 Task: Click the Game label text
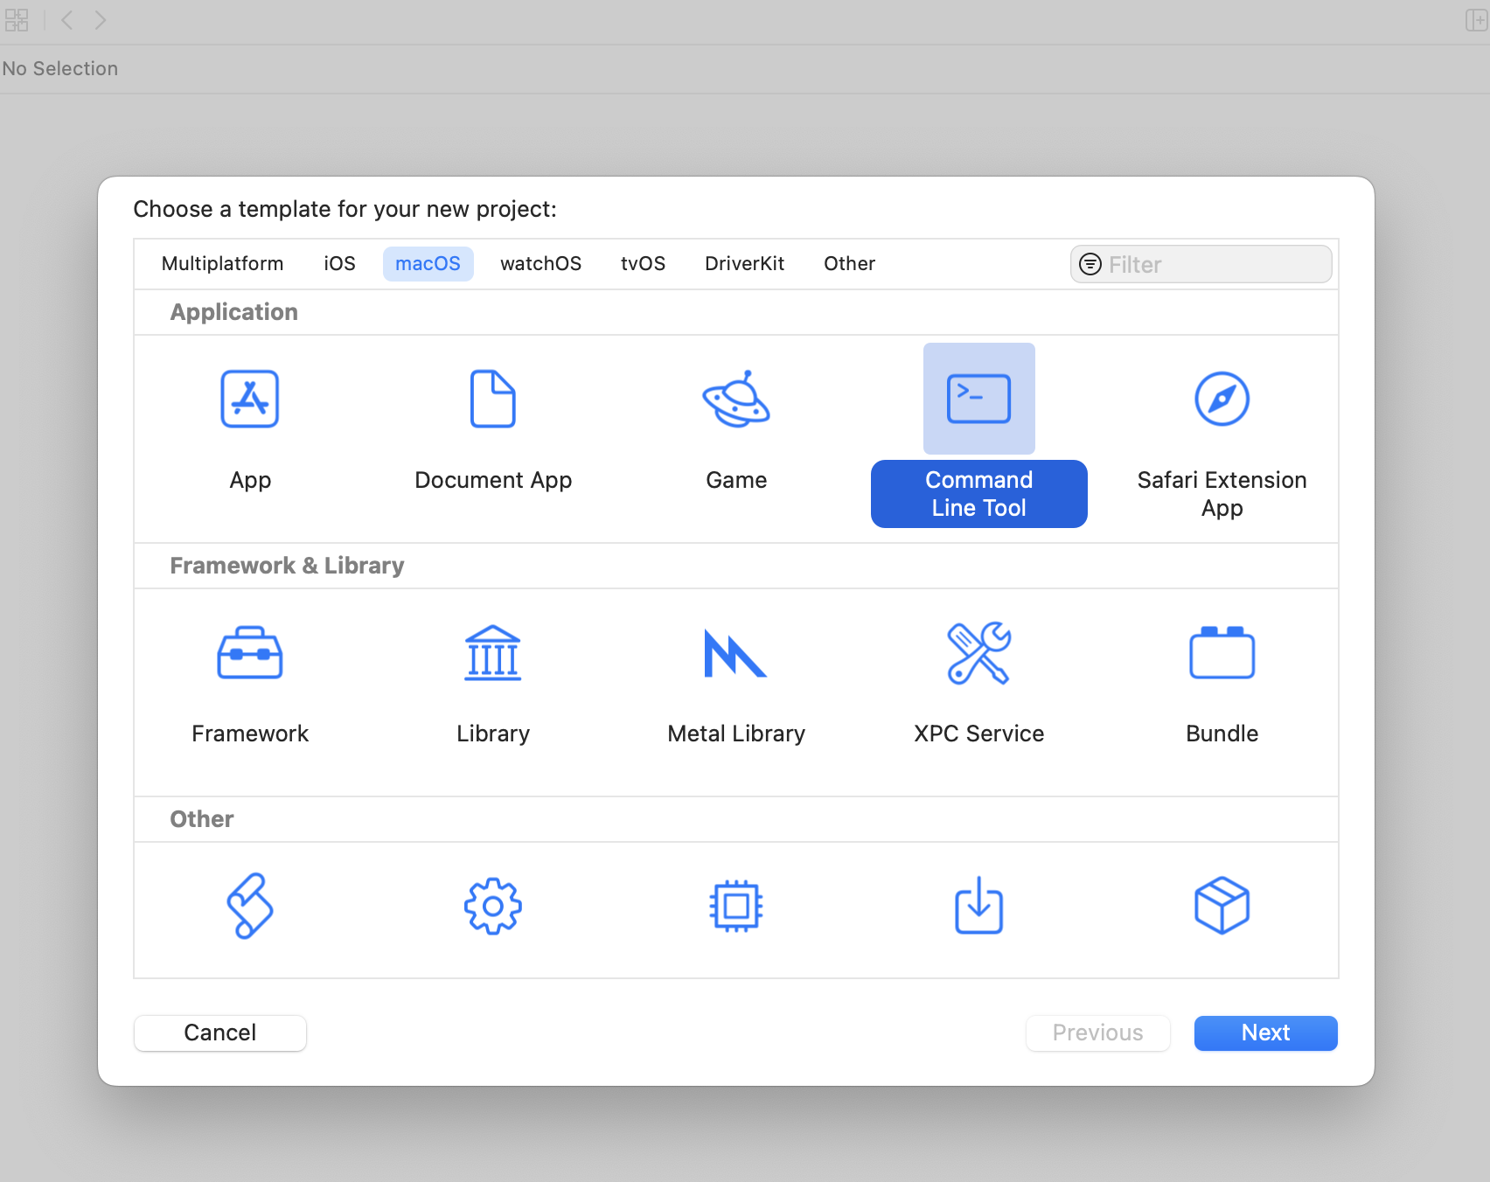coord(736,480)
